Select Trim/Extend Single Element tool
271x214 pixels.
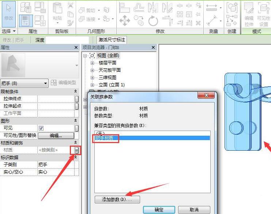click(x=180, y=23)
